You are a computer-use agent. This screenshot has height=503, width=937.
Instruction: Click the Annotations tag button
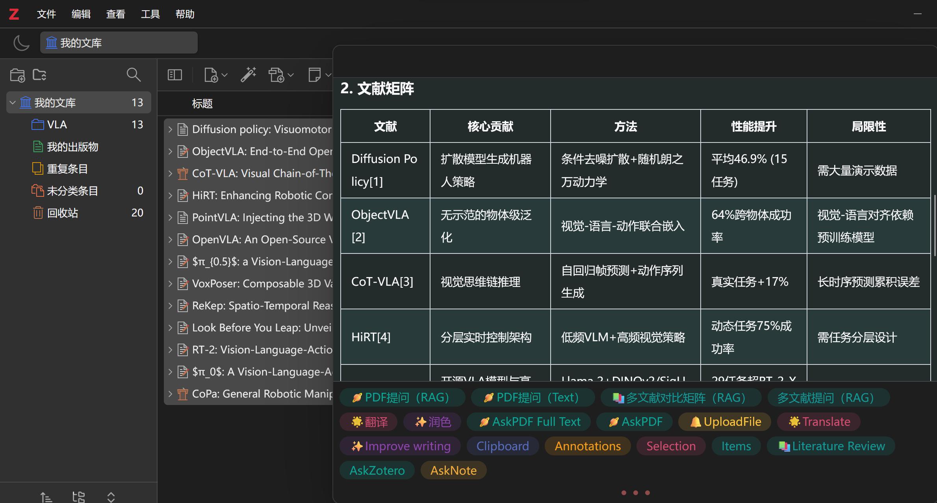click(587, 446)
